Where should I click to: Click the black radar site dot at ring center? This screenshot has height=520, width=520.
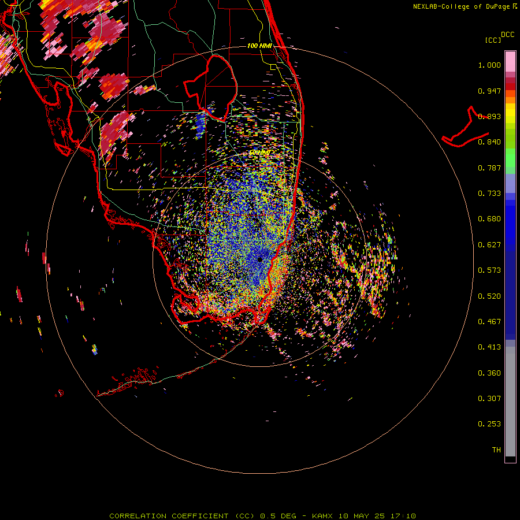[260, 259]
